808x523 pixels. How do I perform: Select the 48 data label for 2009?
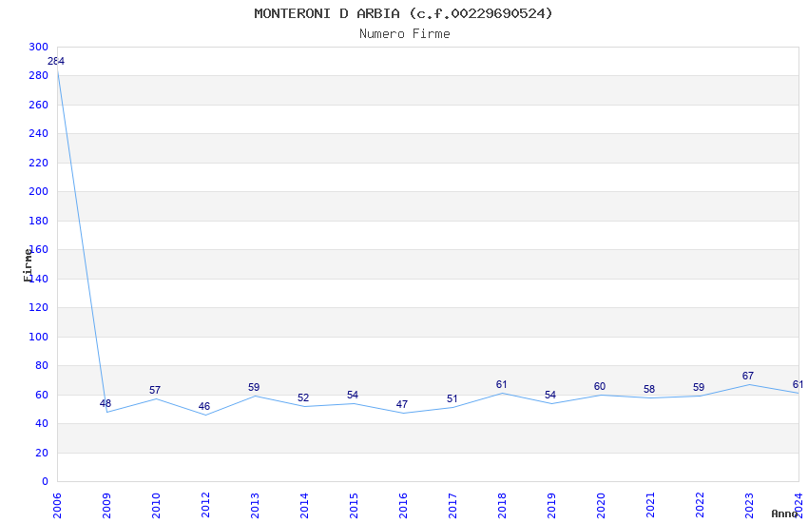pyautogui.click(x=106, y=403)
